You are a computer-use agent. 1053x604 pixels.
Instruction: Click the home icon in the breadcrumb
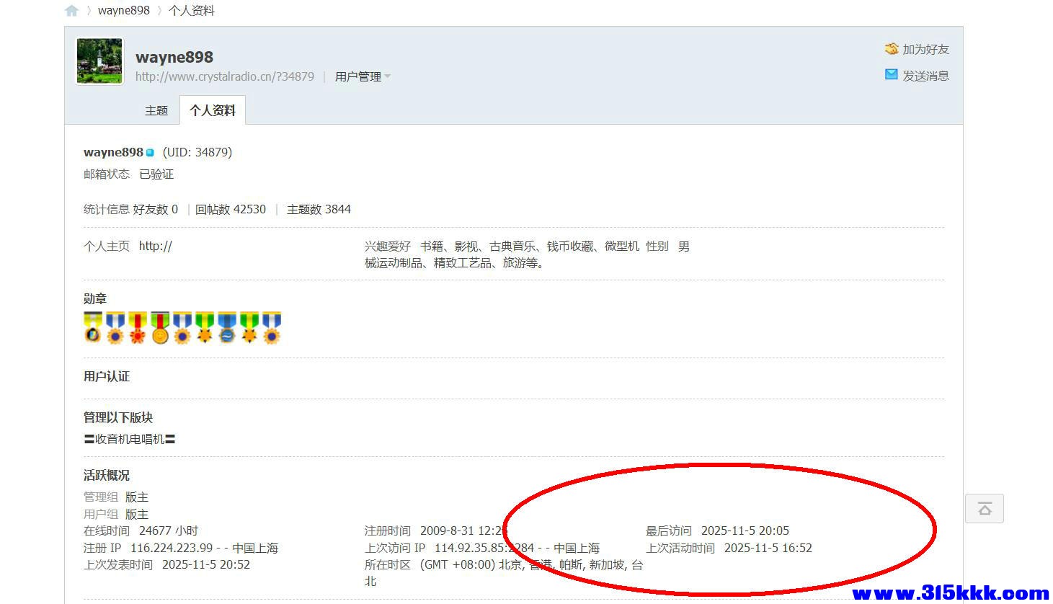pos(71,10)
